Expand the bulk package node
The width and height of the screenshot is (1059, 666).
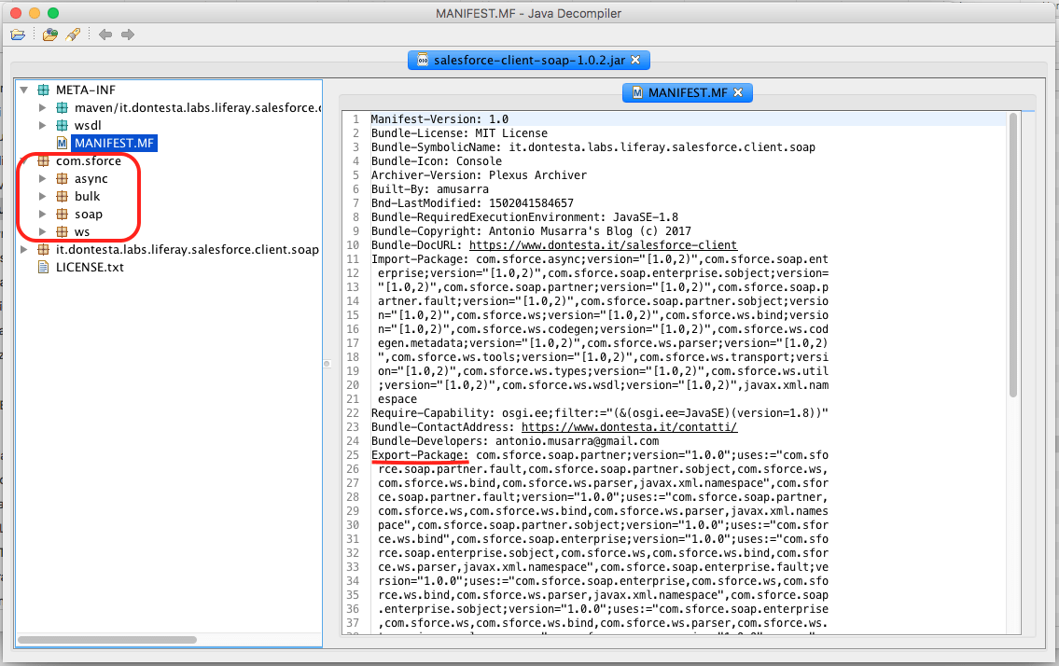(x=43, y=196)
